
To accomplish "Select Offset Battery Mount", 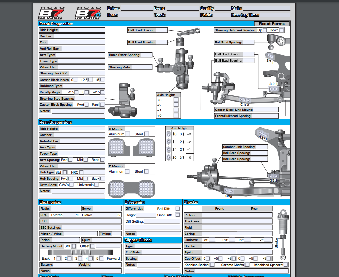I will 92,246.
